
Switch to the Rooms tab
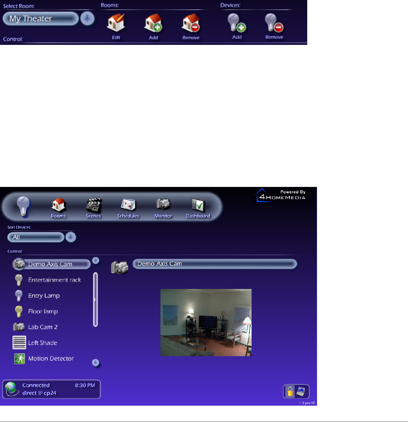click(58, 208)
